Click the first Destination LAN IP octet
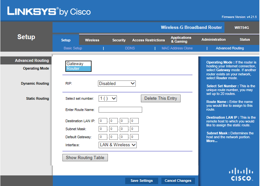The height and width of the screenshot is (186, 260). tap(103, 121)
